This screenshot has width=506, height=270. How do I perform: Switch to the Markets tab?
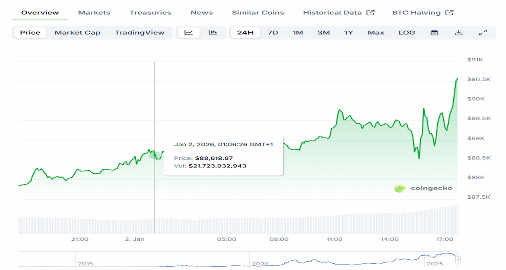pyautogui.click(x=94, y=12)
